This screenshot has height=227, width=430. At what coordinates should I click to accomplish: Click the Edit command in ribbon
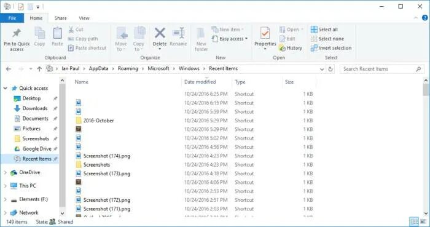[287, 39]
